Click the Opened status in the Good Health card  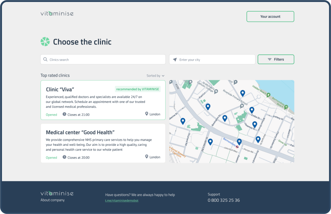[x=51, y=157]
